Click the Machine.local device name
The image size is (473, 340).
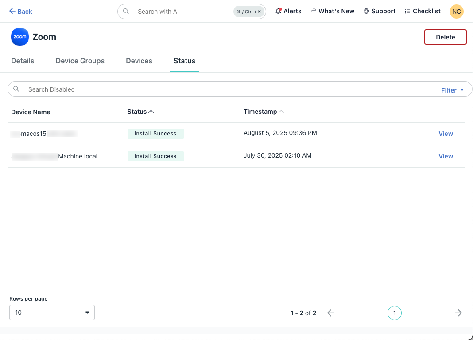coord(54,156)
